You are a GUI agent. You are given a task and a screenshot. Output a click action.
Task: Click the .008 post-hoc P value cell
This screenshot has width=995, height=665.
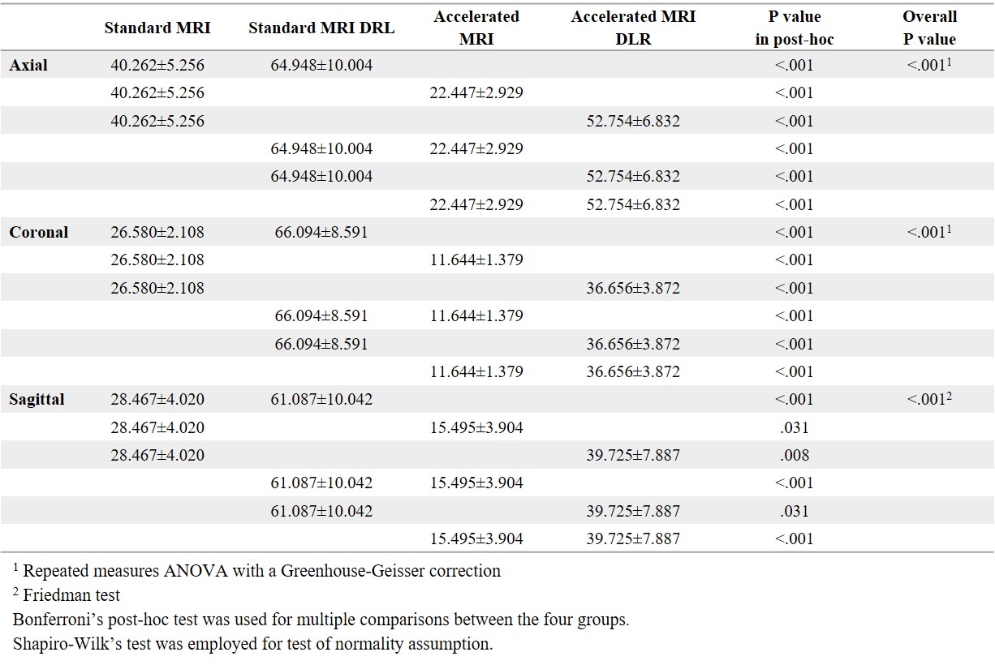pyautogui.click(x=794, y=456)
